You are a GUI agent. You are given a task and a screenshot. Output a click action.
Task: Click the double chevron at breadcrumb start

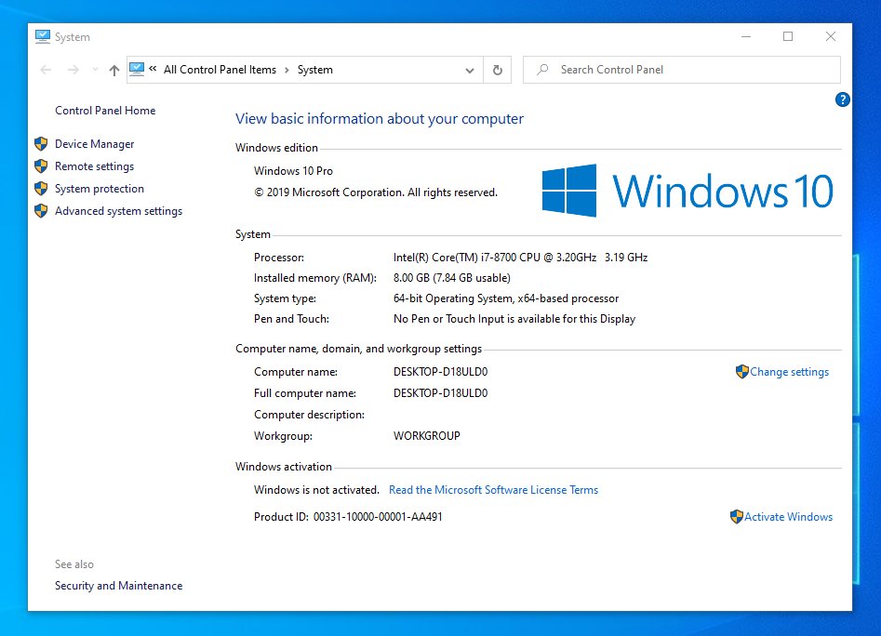pos(153,69)
